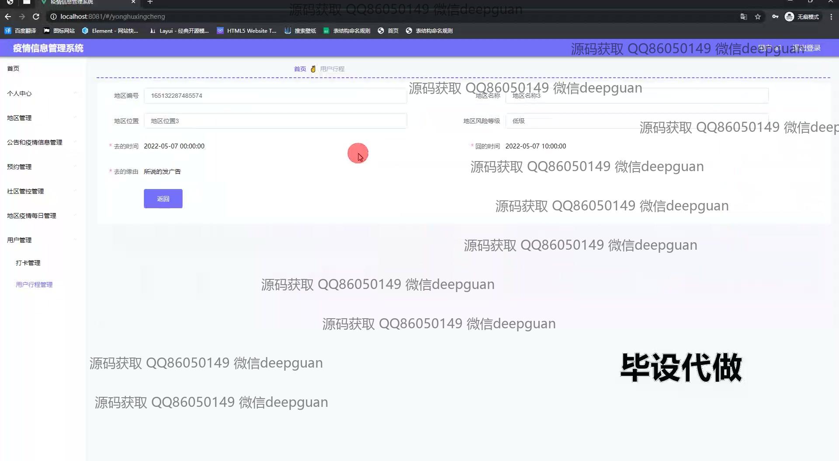Select the 疫情信息管理系统 browser tab
Image resolution: width=839 pixels, height=461 pixels.
(87, 2)
